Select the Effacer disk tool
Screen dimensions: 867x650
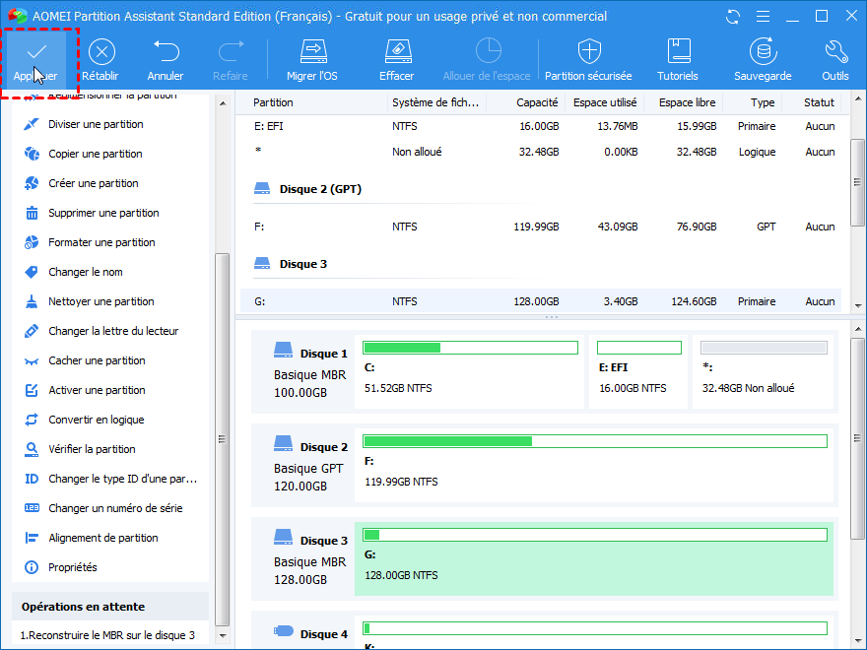(x=396, y=52)
